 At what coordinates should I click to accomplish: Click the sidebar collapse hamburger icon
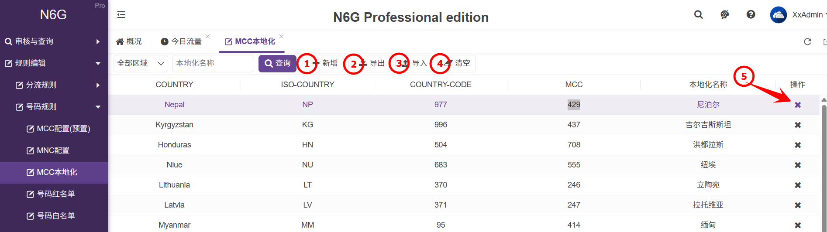tap(121, 15)
